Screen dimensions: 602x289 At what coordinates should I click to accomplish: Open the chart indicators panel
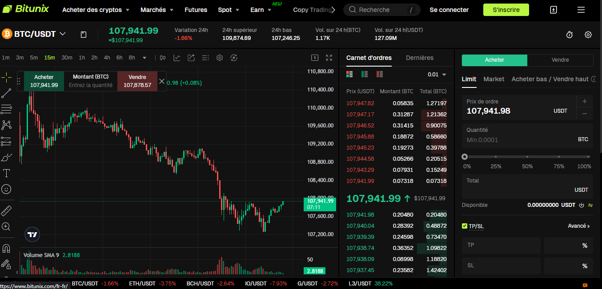coord(177,58)
